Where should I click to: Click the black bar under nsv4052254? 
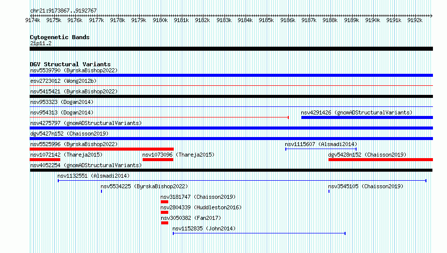pyautogui.click(x=231, y=170)
